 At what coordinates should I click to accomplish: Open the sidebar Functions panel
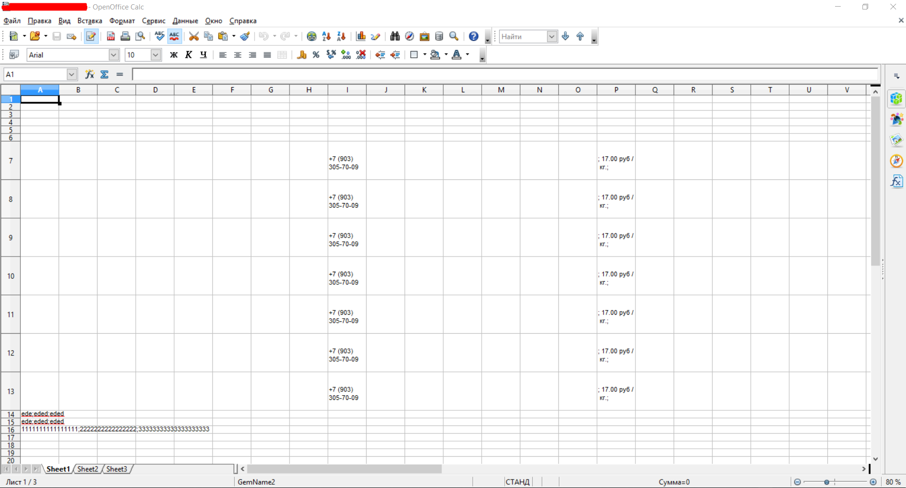click(x=897, y=181)
